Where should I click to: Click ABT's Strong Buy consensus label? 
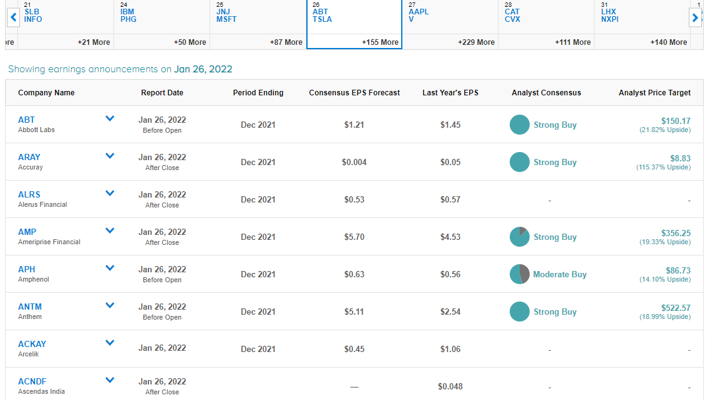pos(555,125)
